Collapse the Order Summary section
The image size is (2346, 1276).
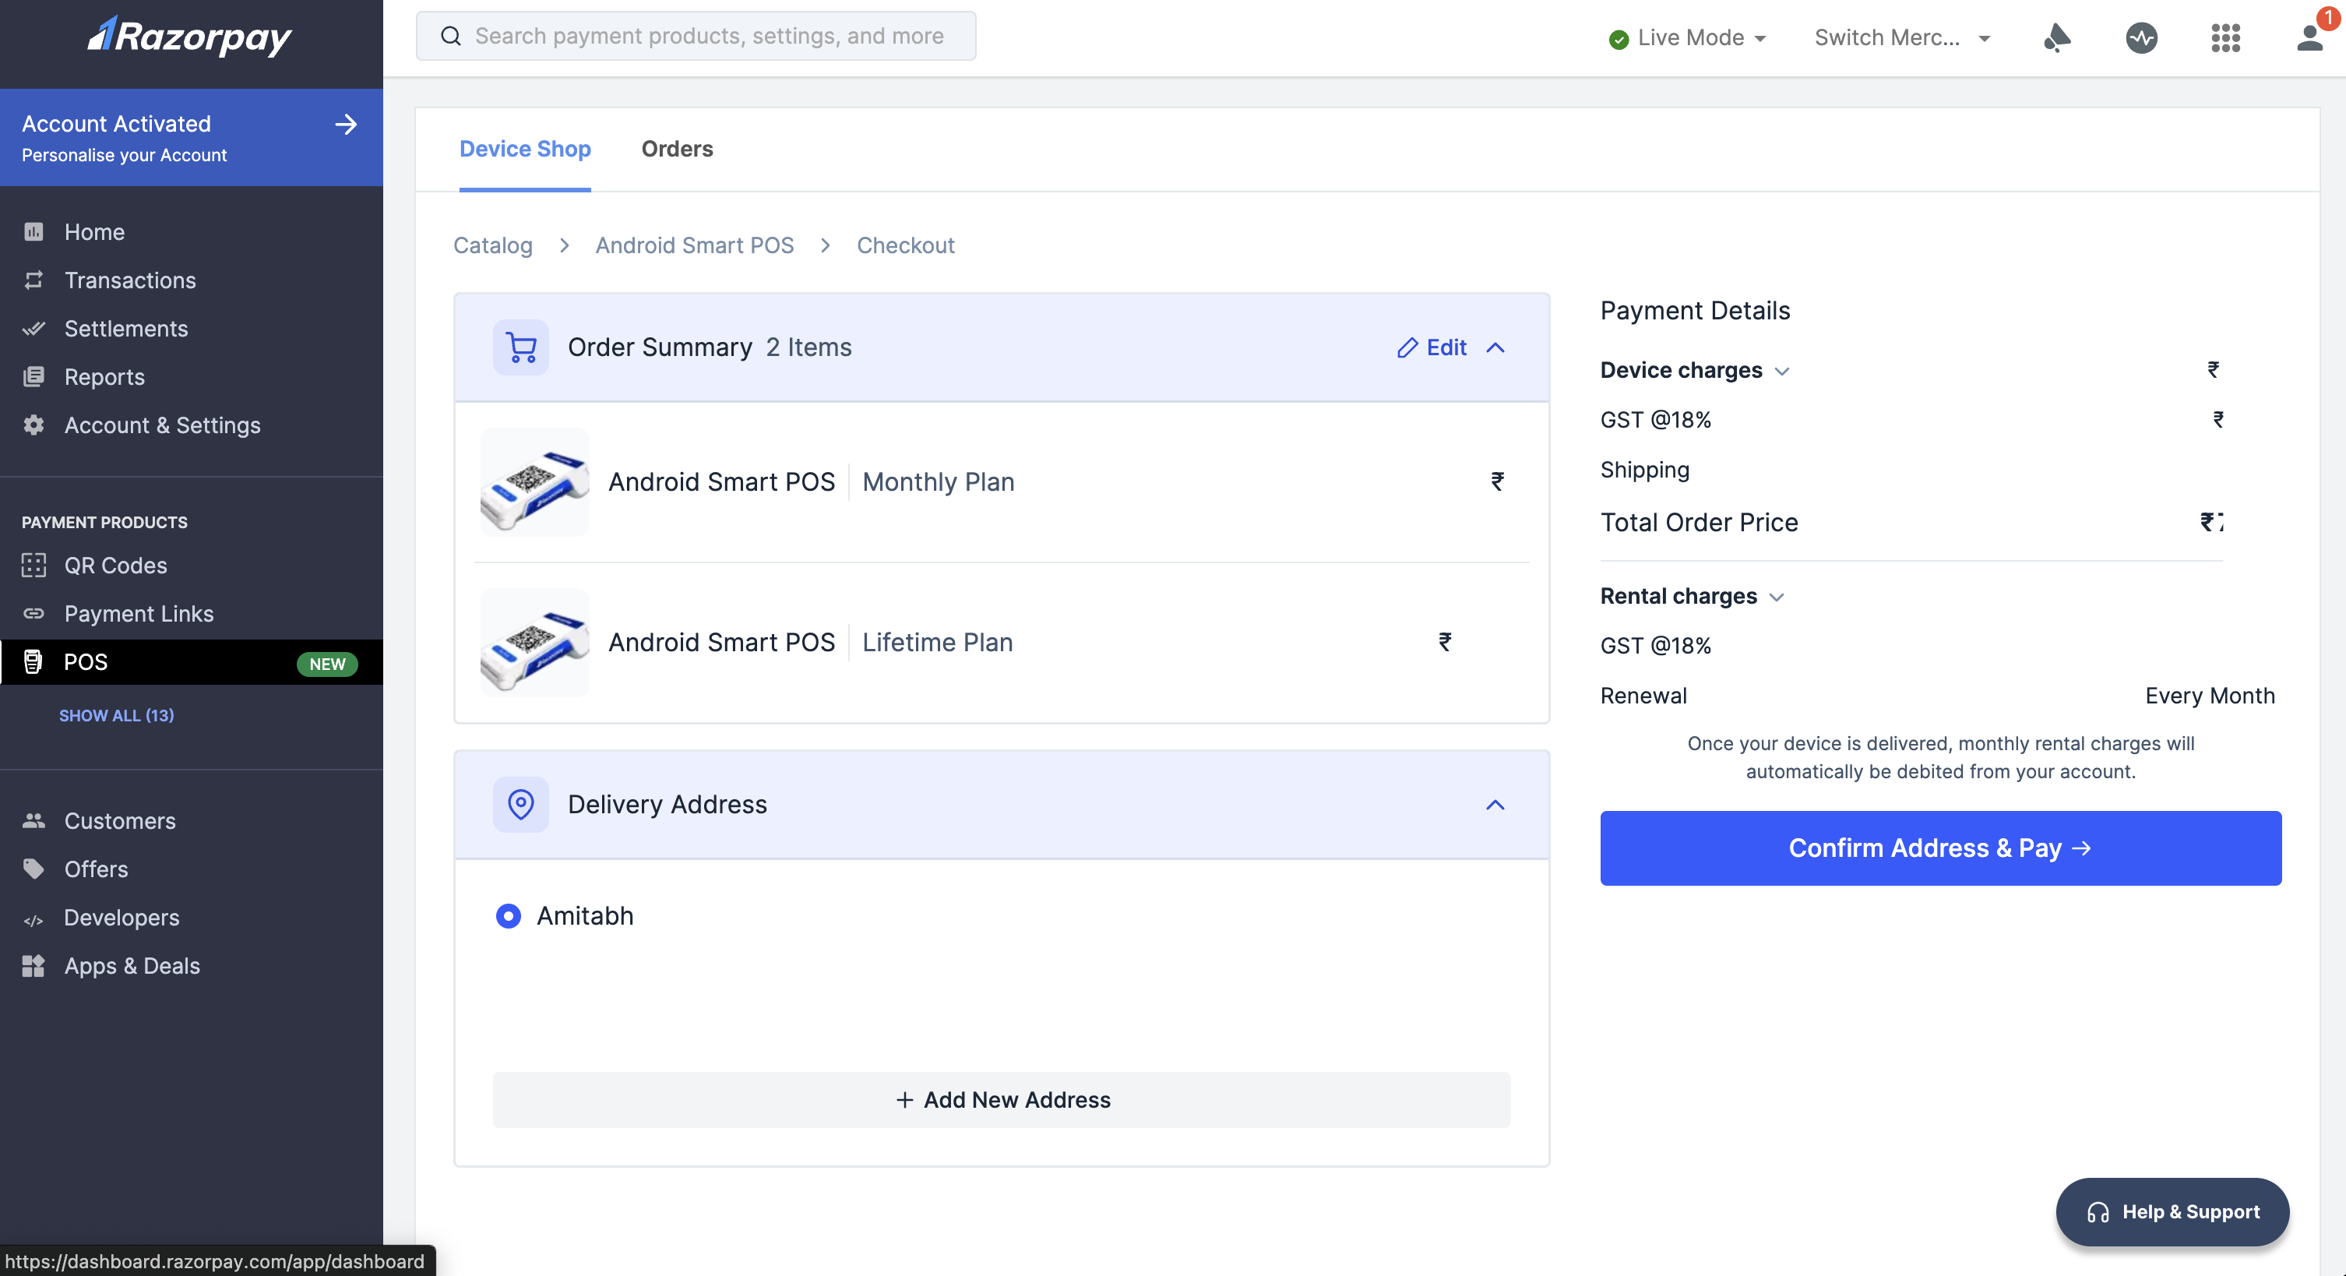pos(1496,347)
